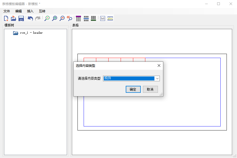The height and width of the screenshot is (158, 237).
Task: Insert header row with purple bar icon
Action: (79, 18)
